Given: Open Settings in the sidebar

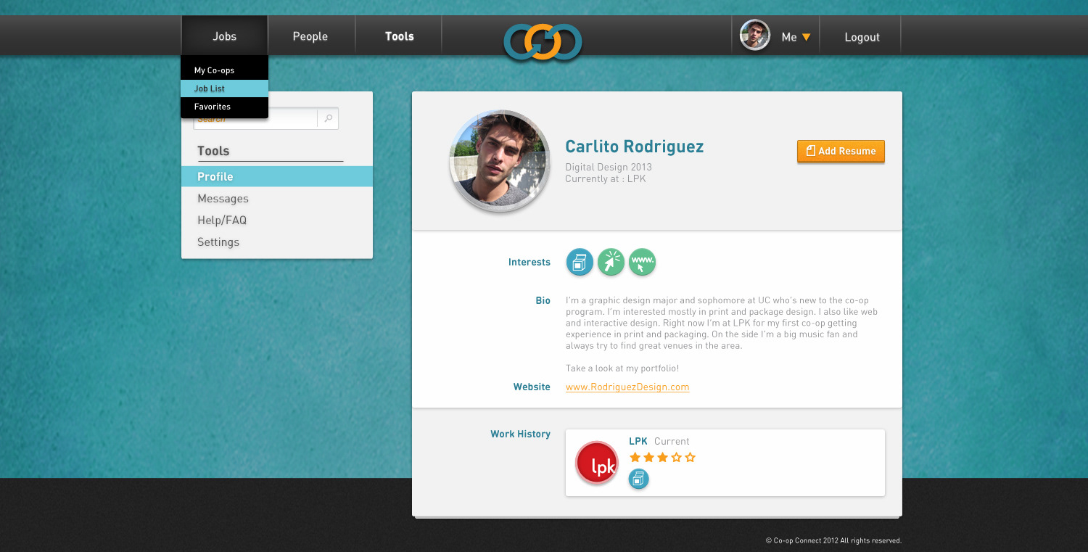Looking at the screenshot, I should (x=218, y=242).
